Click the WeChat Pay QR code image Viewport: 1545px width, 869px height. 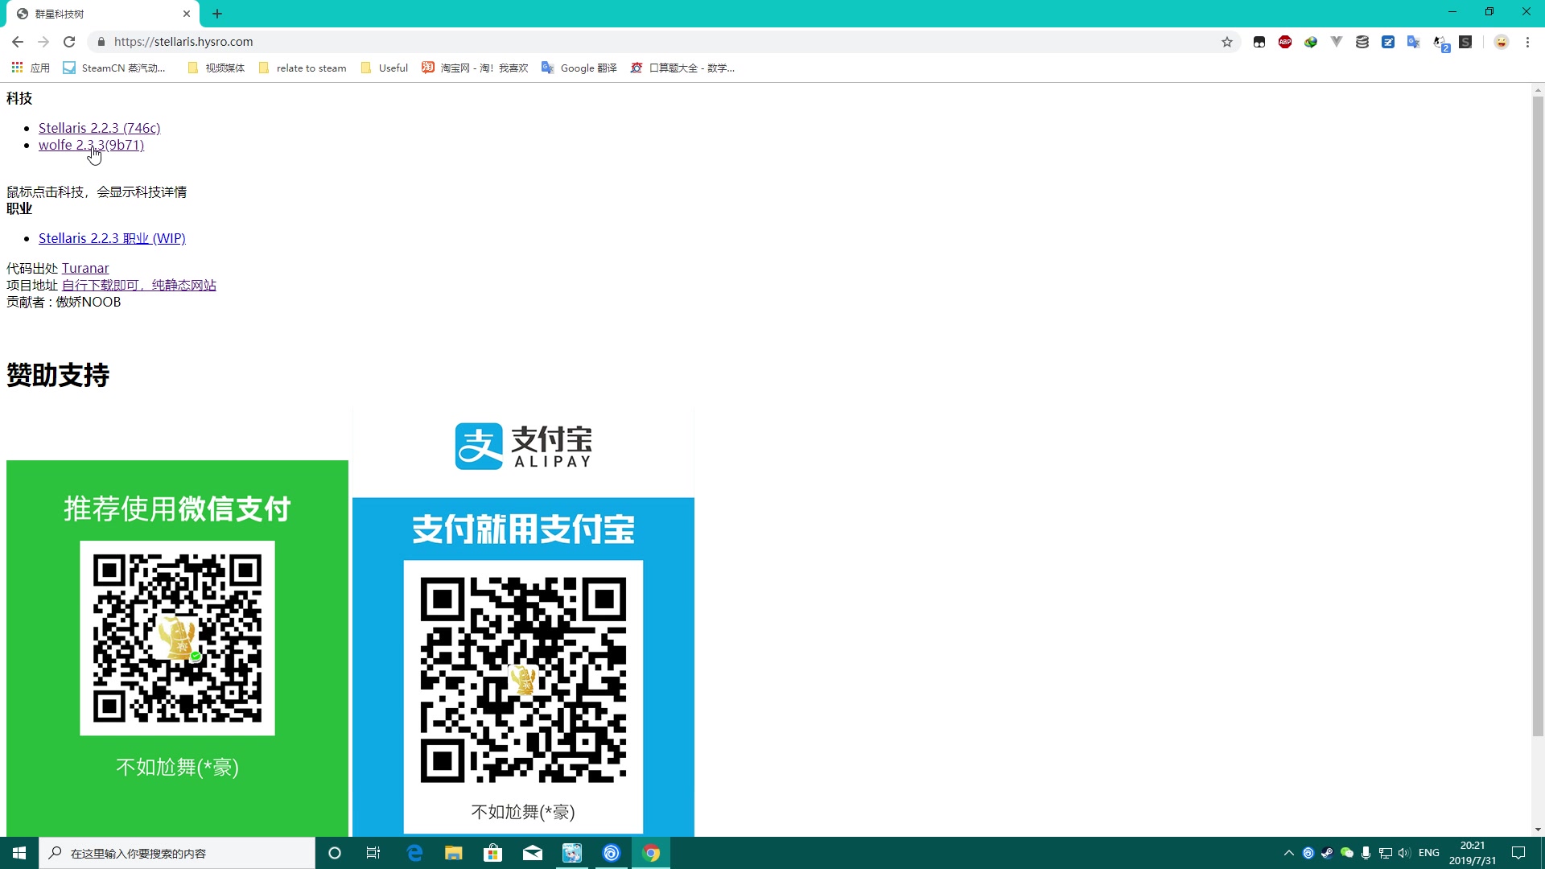click(x=177, y=638)
